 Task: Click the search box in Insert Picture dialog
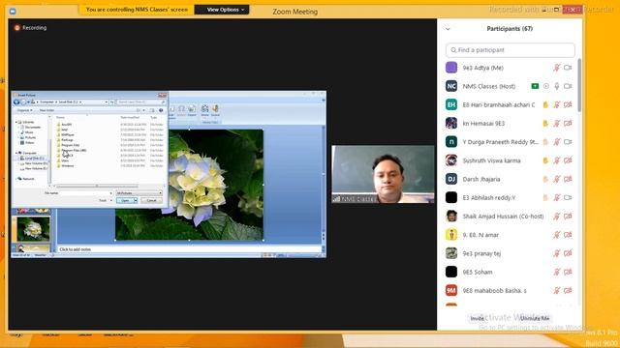(x=141, y=101)
